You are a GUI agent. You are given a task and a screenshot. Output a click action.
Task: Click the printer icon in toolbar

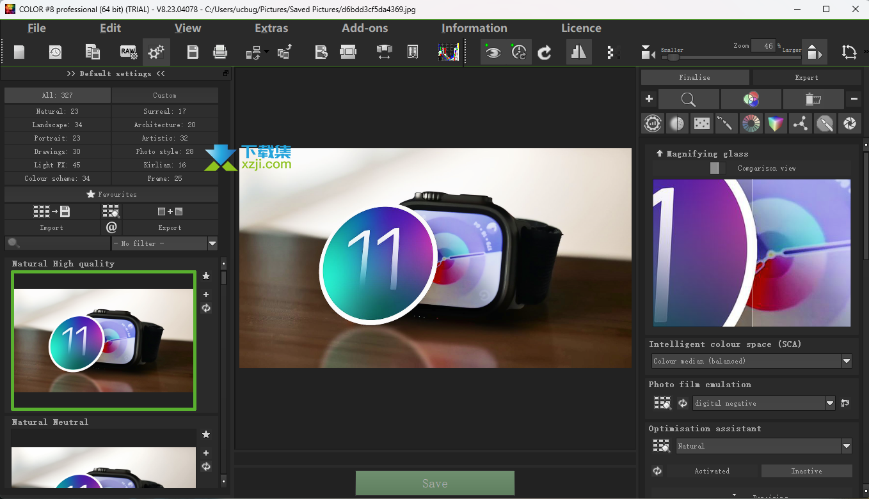click(220, 52)
